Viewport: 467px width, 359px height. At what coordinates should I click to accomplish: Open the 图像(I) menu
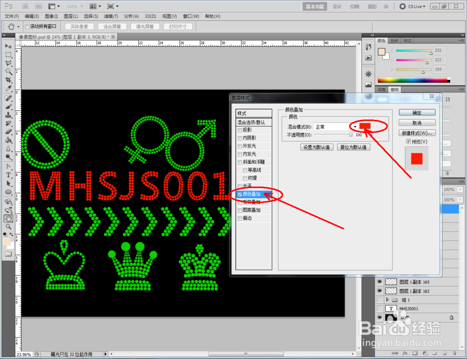click(51, 16)
